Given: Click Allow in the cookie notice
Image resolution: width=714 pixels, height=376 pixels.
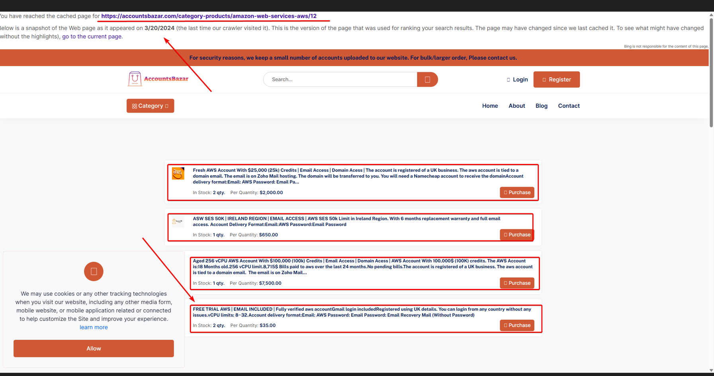Looking at the screenshot, I should point(94,349).
